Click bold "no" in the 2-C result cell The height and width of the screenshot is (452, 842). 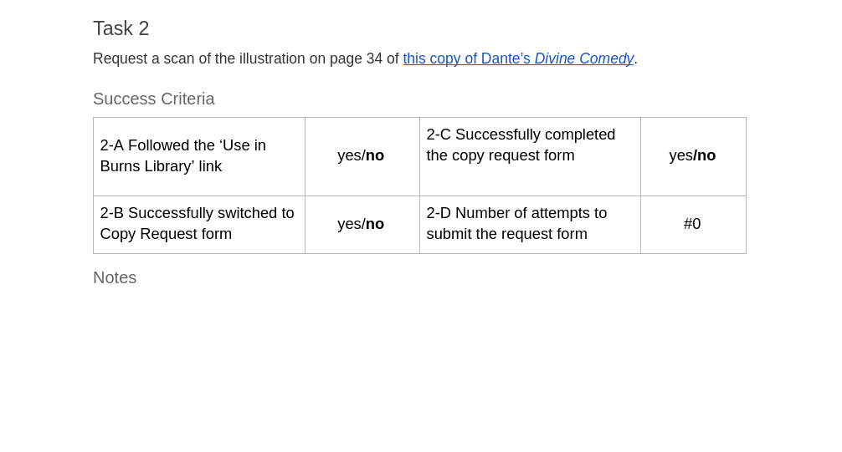coord(706,155)
